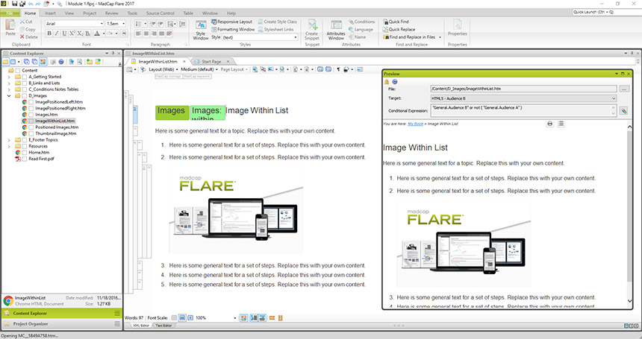This screenshot has height=339, width=642.
Task: Click the New Folder icon in Content Explorer toolbar
Action: pyautogui.click(x=89, y=62)
